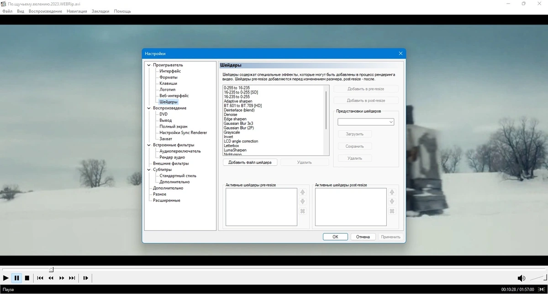Image resolution: width=548 pixels, height=294 pixels.
Task: Skip to next file icon
Action: click(72, 278)
